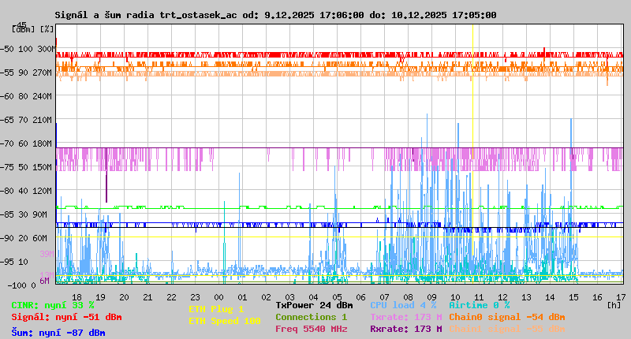Click the '-85 30 90M' y-axis label
This screenshot has height=339, width=631.
[24, 214]
